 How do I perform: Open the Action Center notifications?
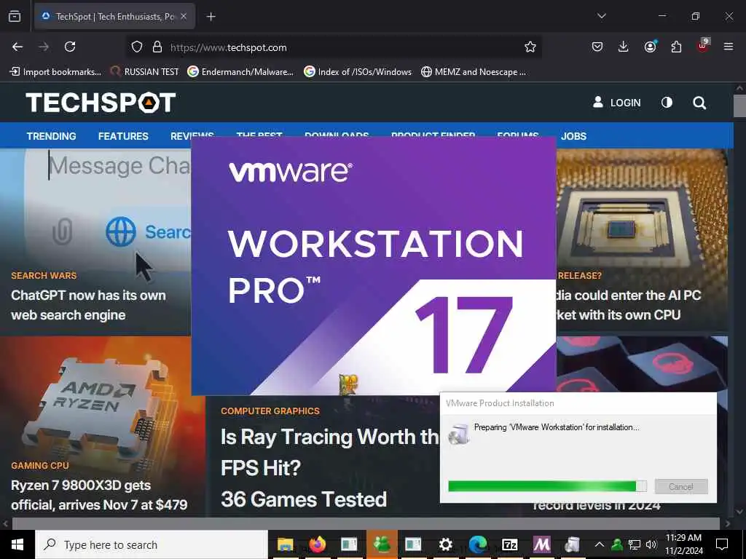[x=722, y=544]
